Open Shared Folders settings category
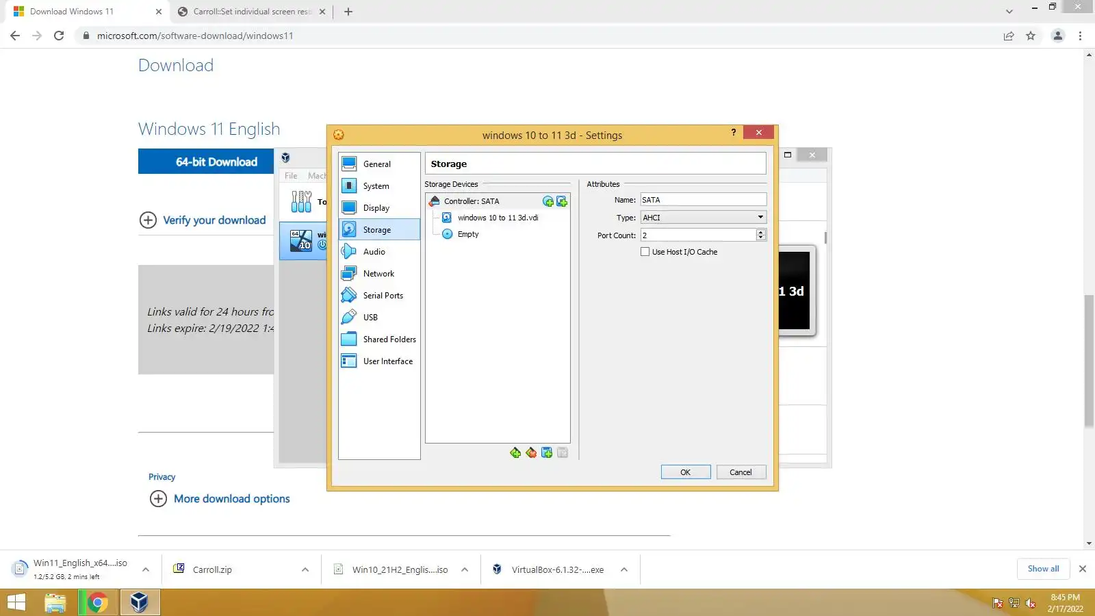Screen dimensions: 1095x616 pyautogui.click(x=379, y=339)
